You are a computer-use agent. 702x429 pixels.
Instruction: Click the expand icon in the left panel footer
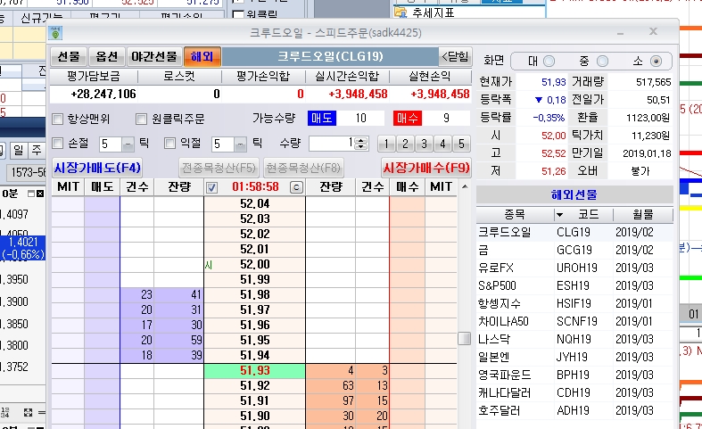tap(28, 412)
